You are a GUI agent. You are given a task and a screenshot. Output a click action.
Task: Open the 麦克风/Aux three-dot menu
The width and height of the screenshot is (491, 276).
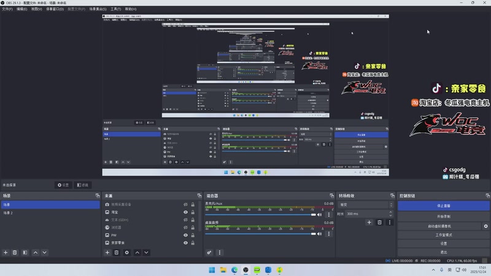pos(329,215)
